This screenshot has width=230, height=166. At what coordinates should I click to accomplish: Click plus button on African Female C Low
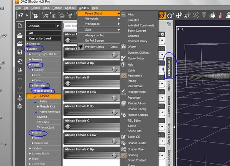[162, 141]
